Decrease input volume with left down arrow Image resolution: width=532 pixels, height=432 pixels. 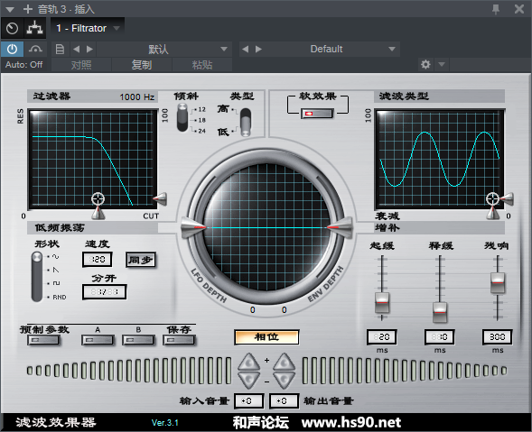click(x=249, y=381)
